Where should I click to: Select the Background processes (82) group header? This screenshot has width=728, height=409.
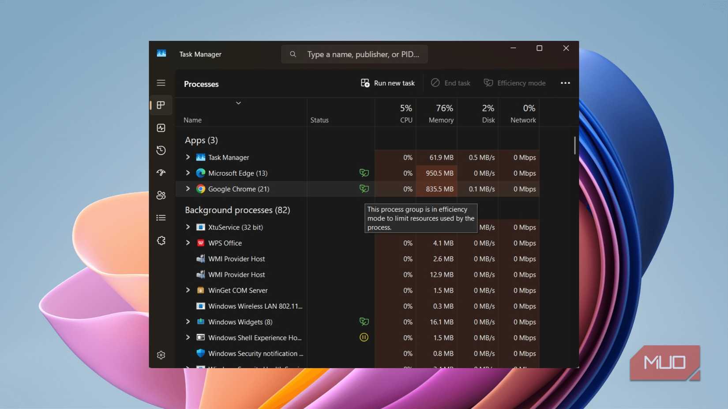237,210
